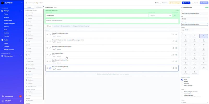Click the Save all button
The image size is (209, 104).
[186, 3]
